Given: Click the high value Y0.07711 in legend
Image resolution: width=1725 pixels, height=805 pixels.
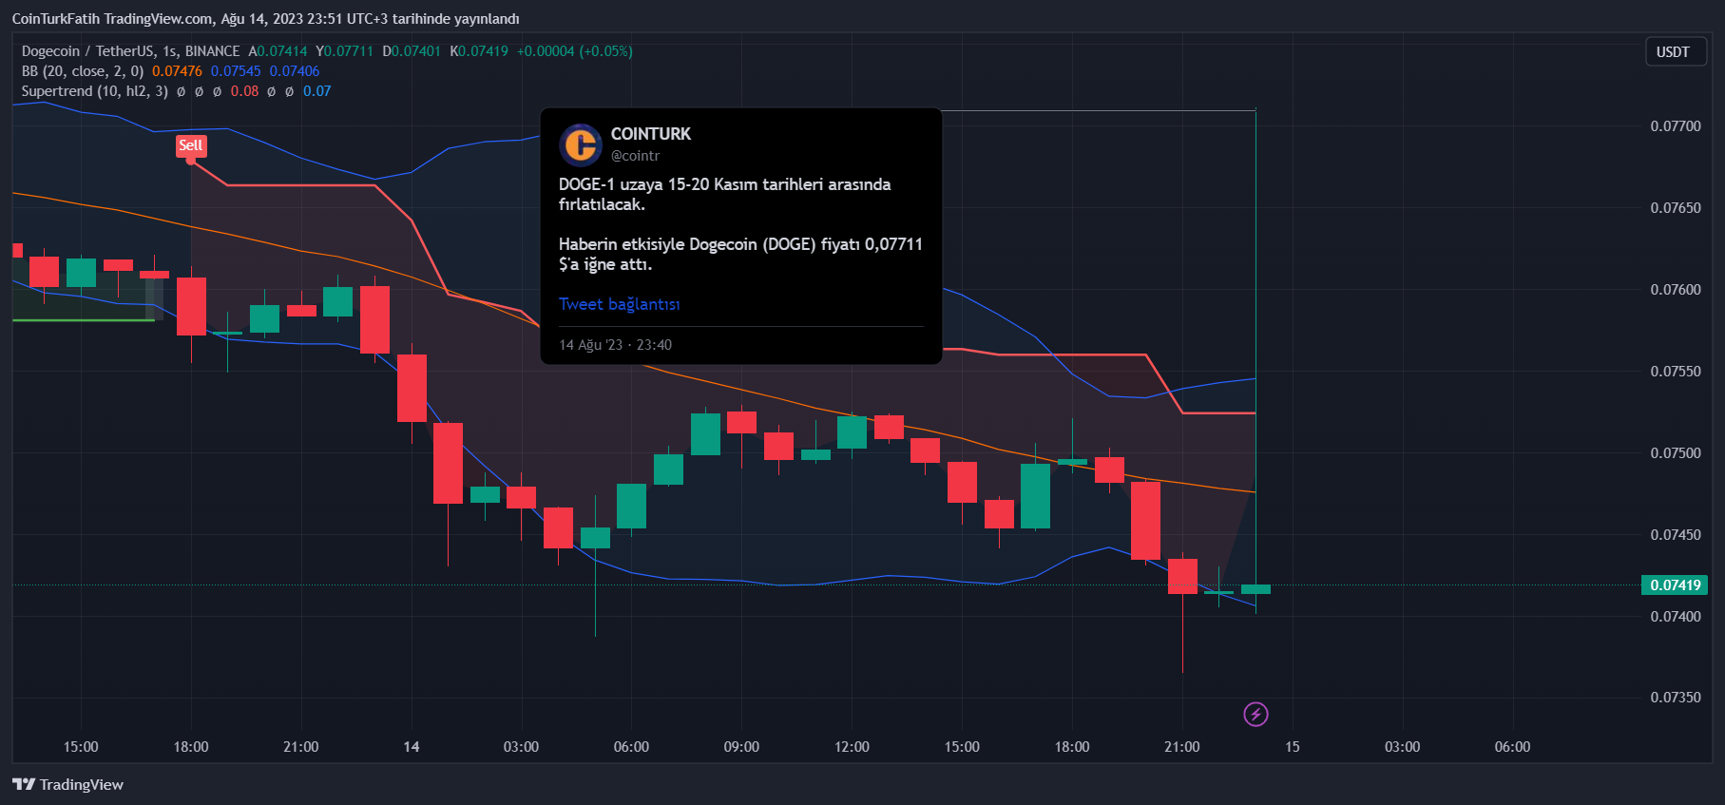Looking at the screenshot, I should 344,51.
